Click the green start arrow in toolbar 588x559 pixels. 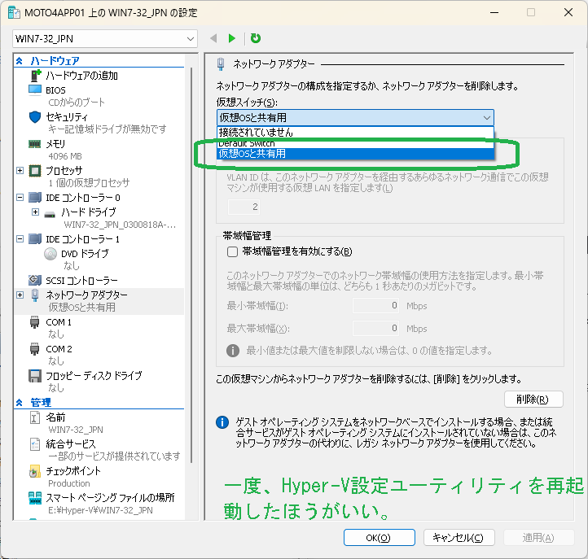232,38
